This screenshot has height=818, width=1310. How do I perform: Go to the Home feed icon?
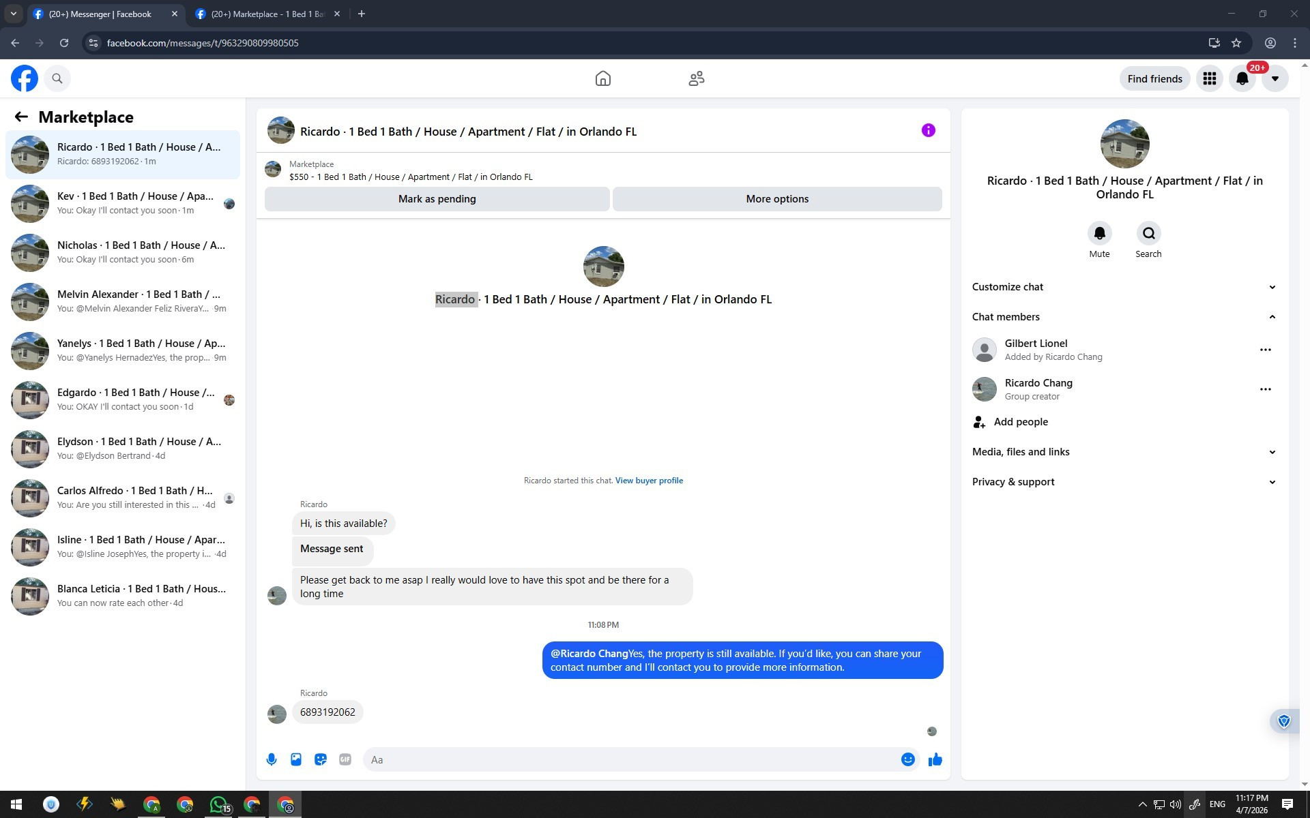[602, 78]
